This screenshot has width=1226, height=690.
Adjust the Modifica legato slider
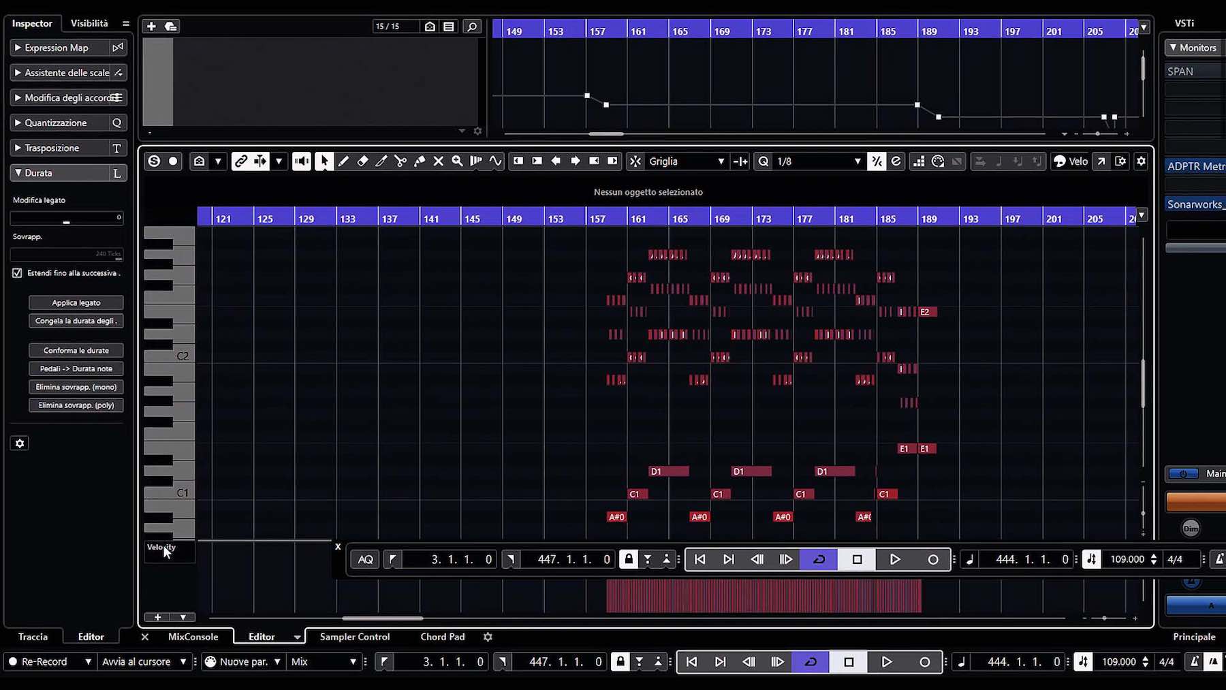click(66, 218)
